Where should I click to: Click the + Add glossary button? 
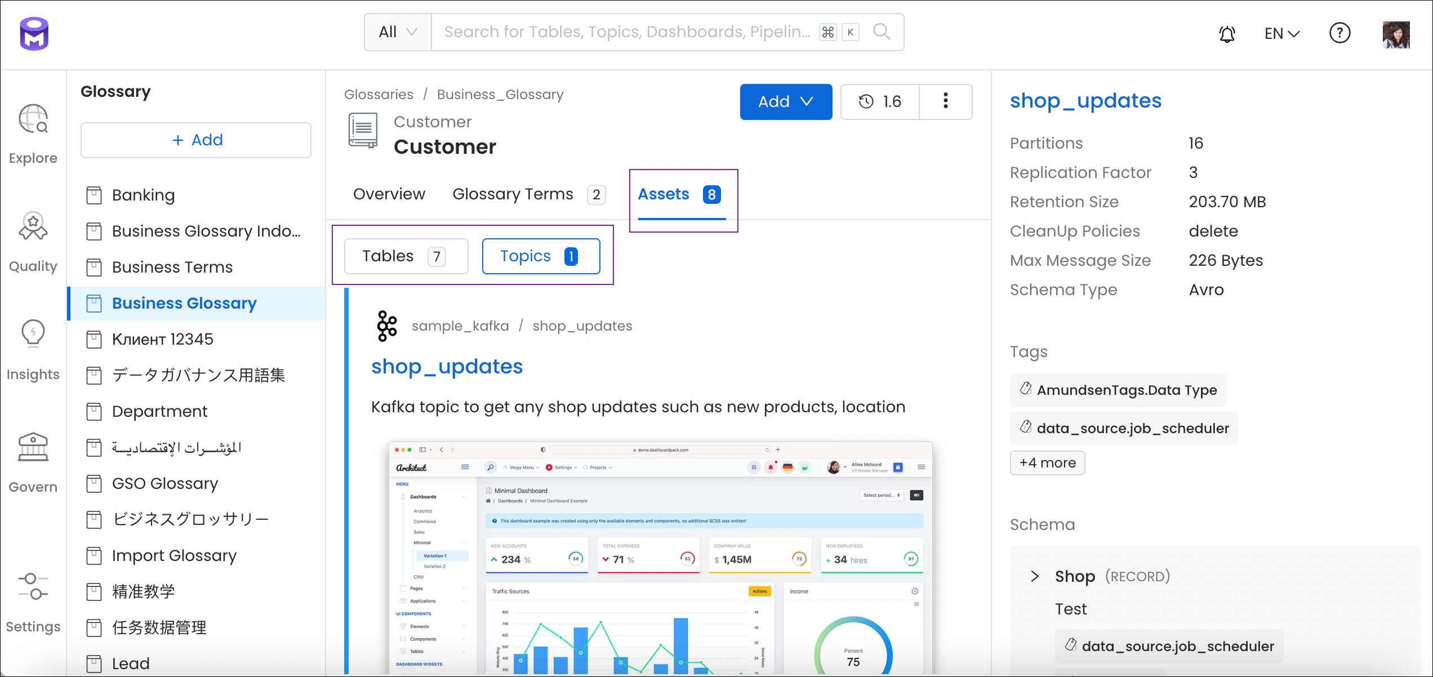click(x=196, y=140)
